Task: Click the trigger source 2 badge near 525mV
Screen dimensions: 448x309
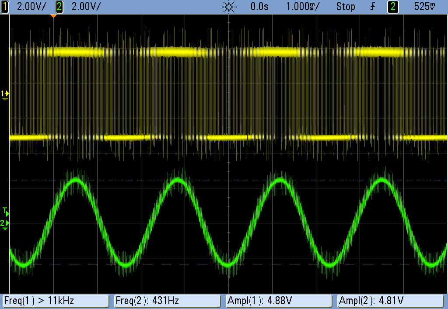Action: 392,7
